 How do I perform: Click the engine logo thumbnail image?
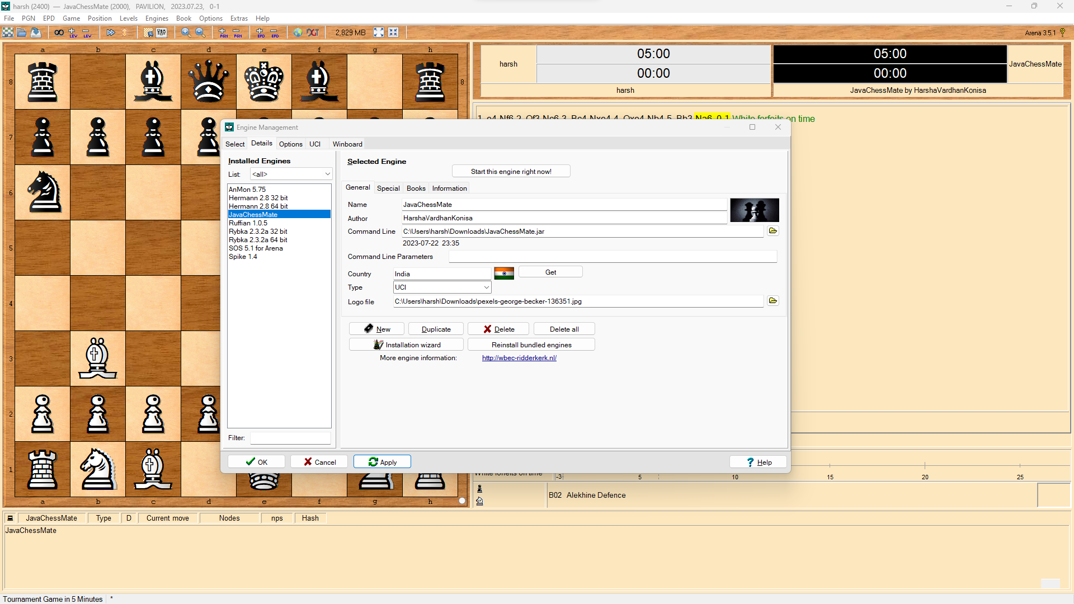(x=754, y=211)
